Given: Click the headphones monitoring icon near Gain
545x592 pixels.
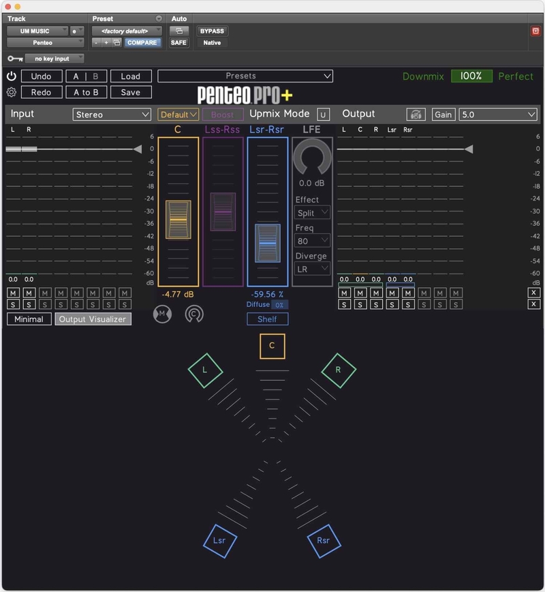Looking at the screenshot, I should (416, 115).
